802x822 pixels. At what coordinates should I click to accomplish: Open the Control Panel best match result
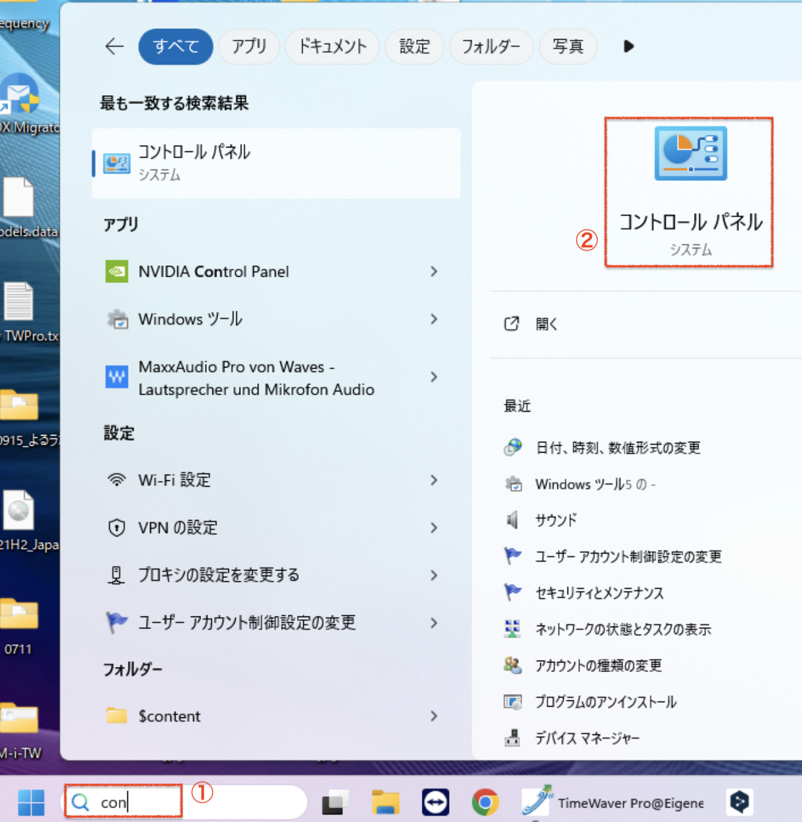(x=276, y=163)
